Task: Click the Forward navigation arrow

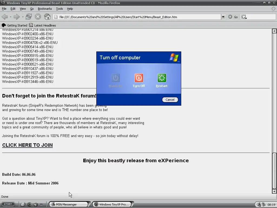Action: (x=17, y=17)
